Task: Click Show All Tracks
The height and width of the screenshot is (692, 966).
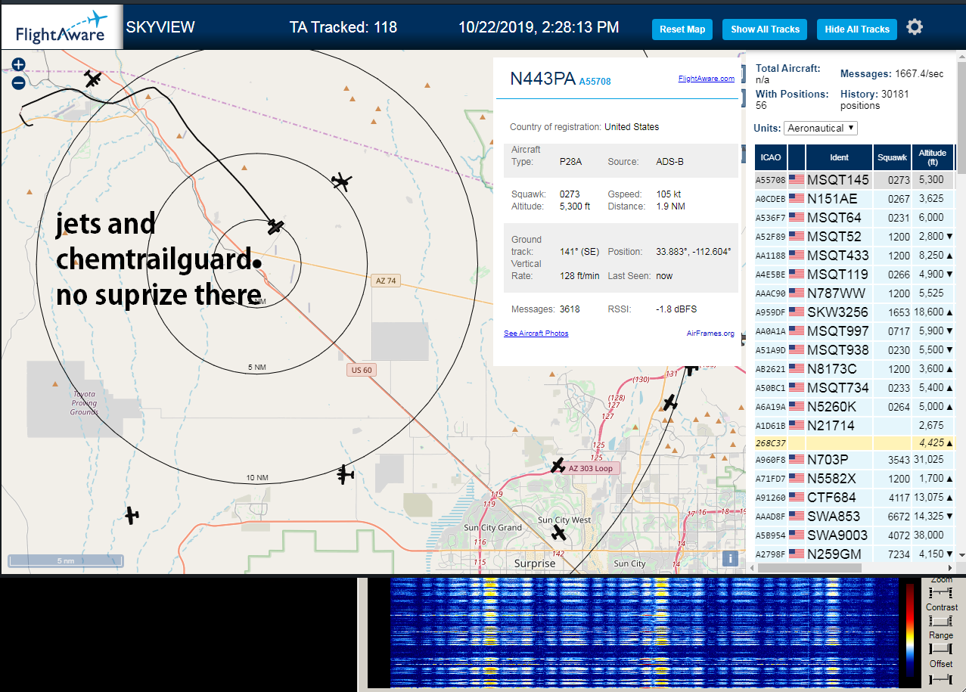Action: tap(765, 29)
